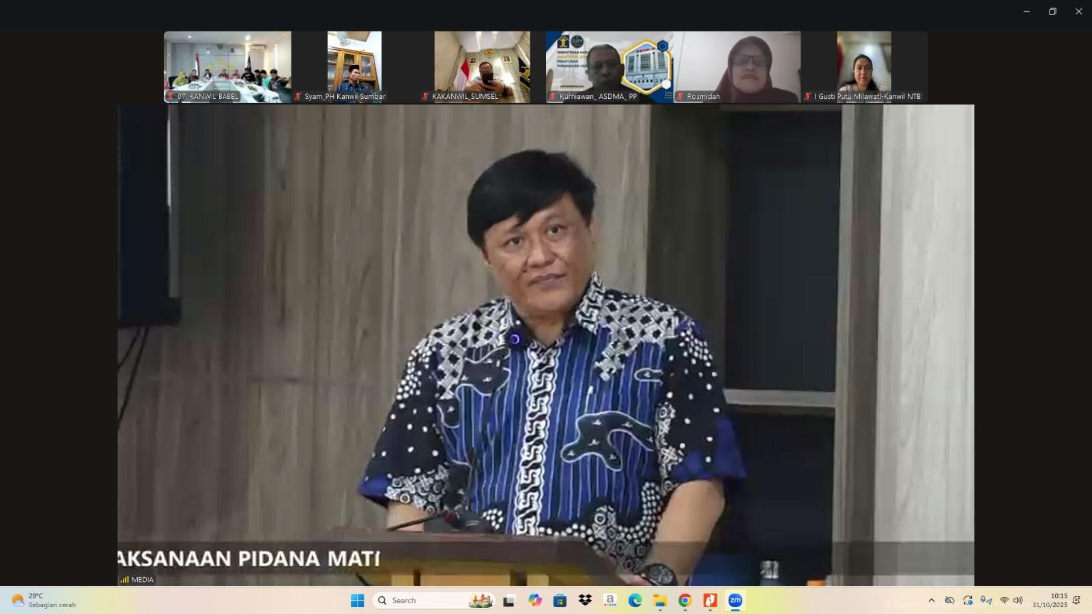Expand hidden system tray icons chevron

click(x=931, y=600)
